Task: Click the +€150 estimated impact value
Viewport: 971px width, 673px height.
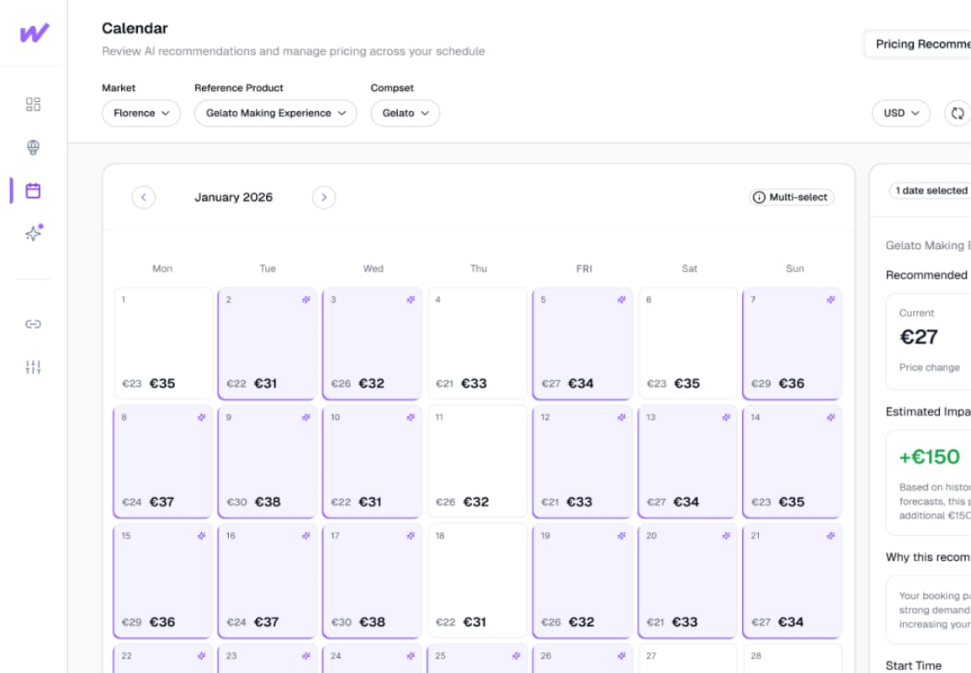Action: pos(930,457)
